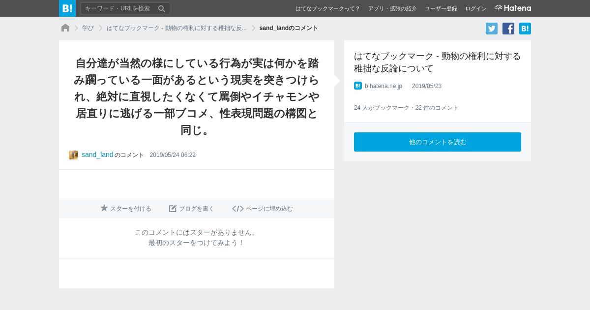Go to home via breadcrumb house icon
This screenshot has width=590, height=310.
pyautogui.click(x=65, y=28)
